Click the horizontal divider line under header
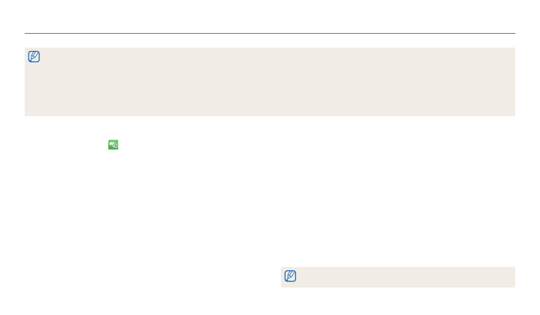This screenshot has height=315, width=540. tap(270, 34)
